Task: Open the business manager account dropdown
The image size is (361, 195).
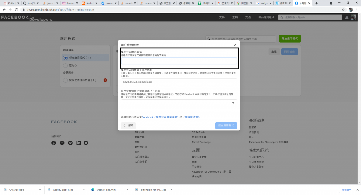Action: [179, 103]
